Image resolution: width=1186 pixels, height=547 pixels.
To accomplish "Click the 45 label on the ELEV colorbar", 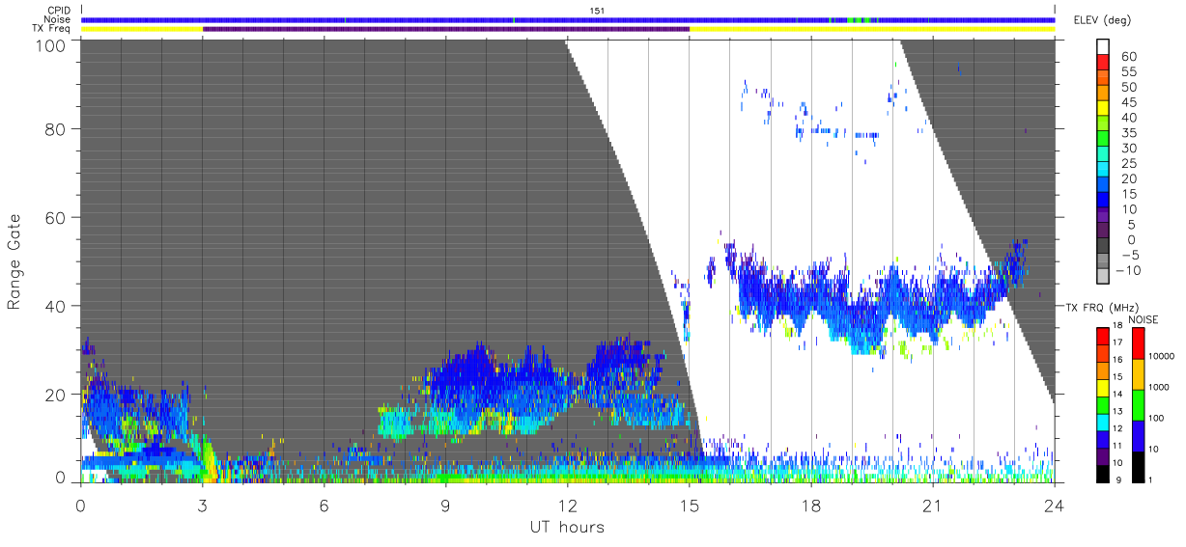I will coord(1128,102).
